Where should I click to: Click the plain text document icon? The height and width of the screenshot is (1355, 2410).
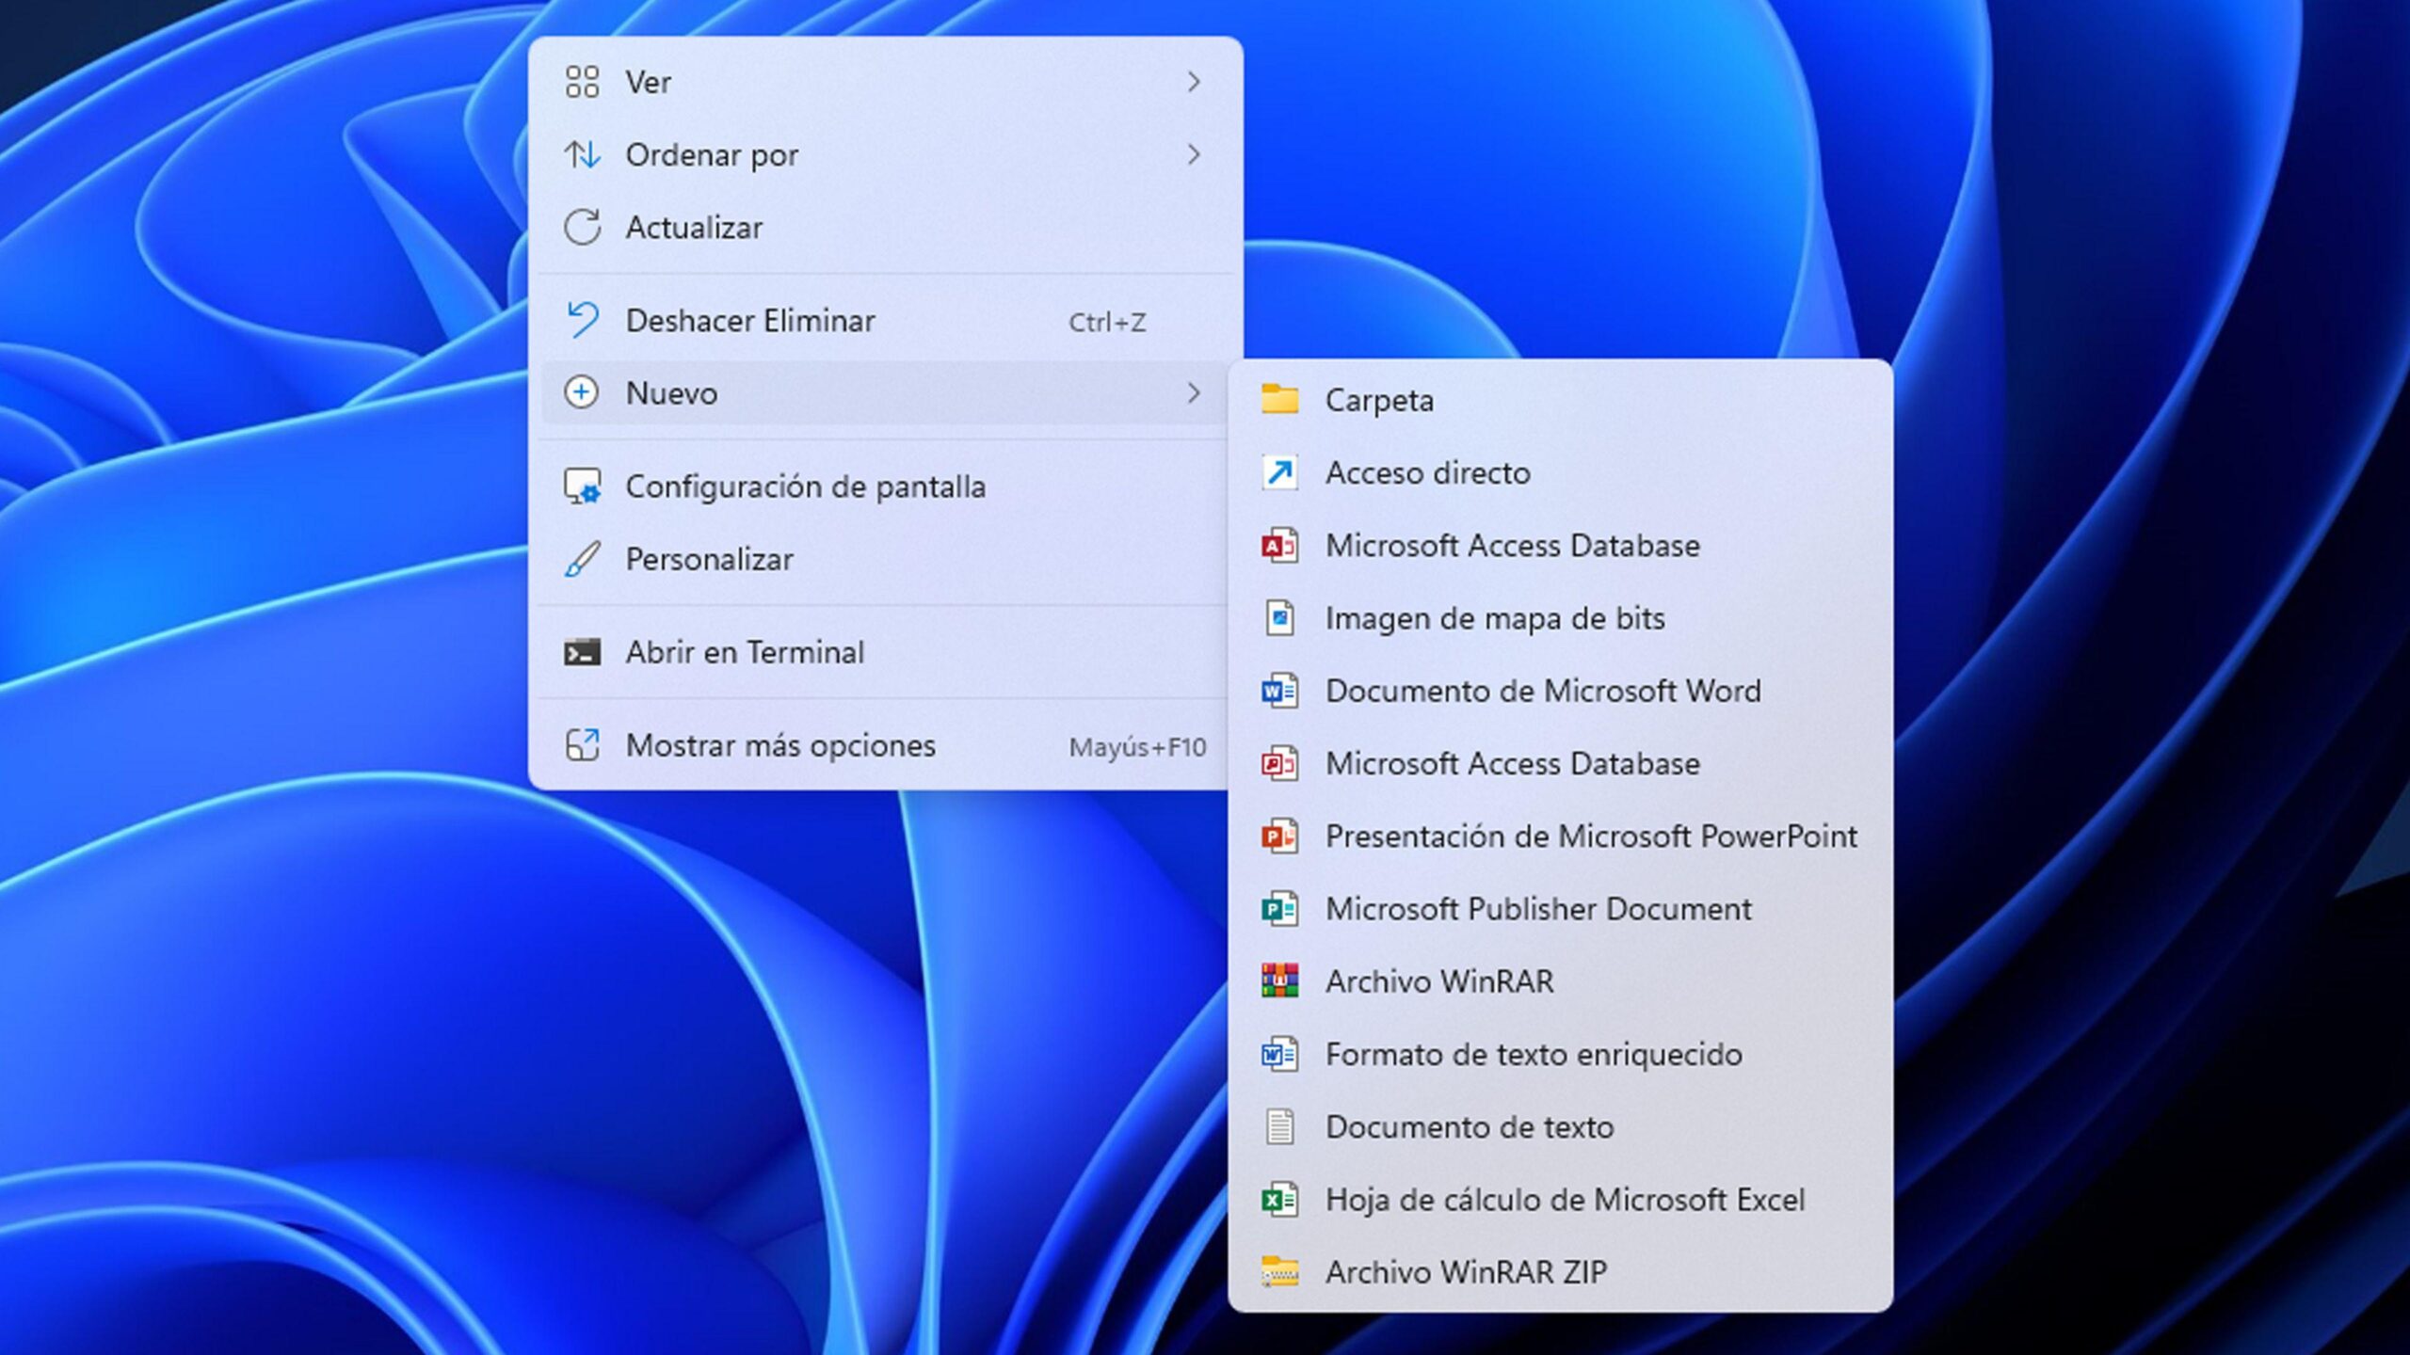tap(1280, 1126)
